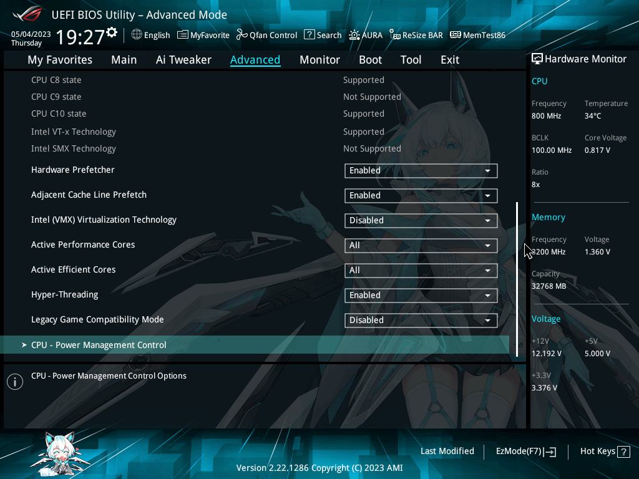Click the MyFavorite list icon
This screenshot has height=479, width=639.
(183, 35)
